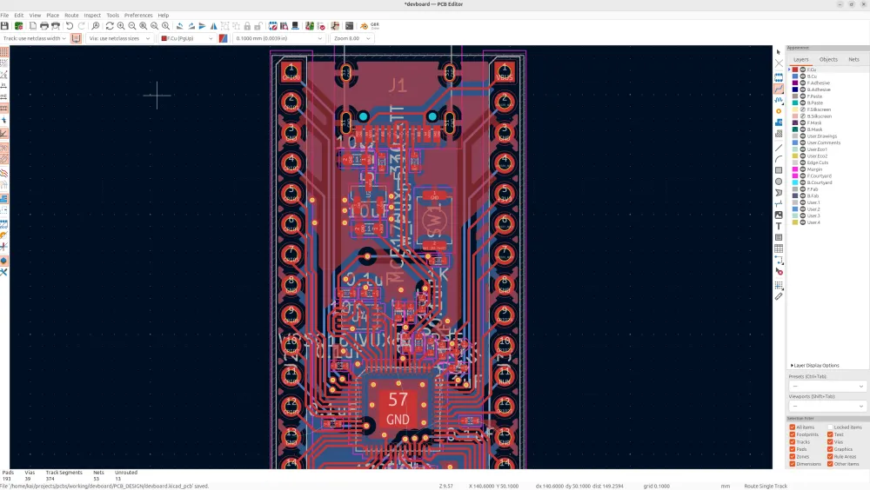Select the Edge.Cuts layer row

point(817,162)
